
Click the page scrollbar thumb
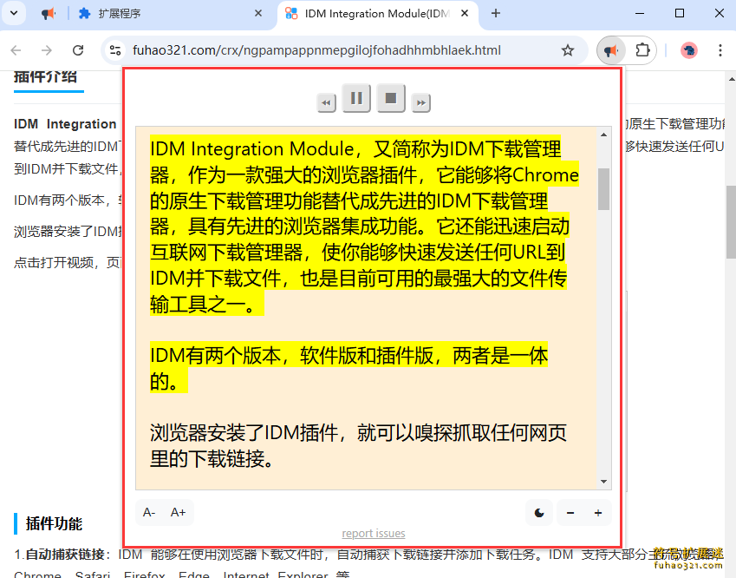click(x=731, y=222)
